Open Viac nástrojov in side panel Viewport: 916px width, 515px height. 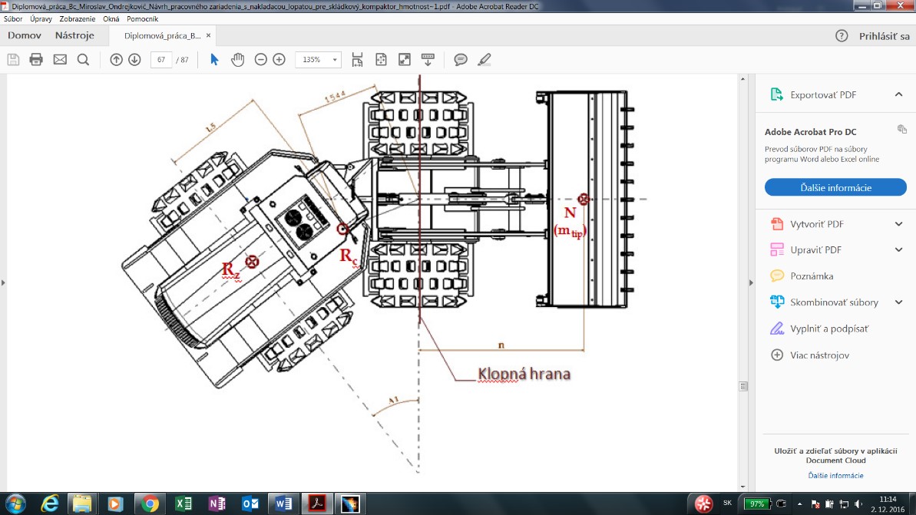point(815,355)
